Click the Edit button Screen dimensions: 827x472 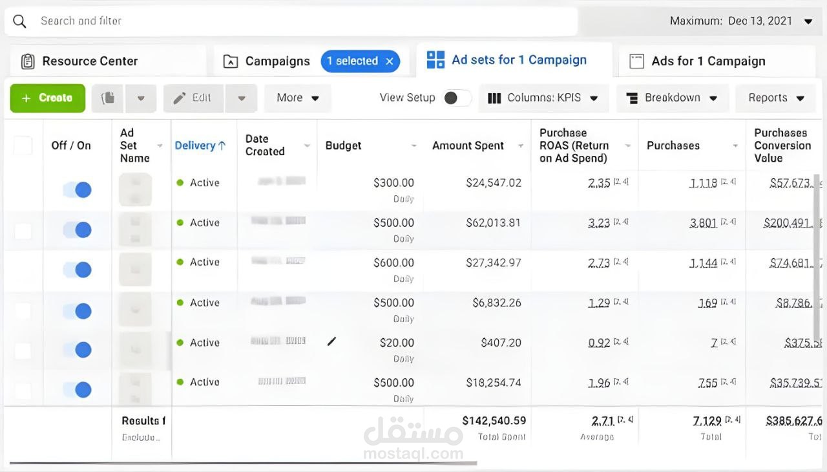(x=193, y=98)
